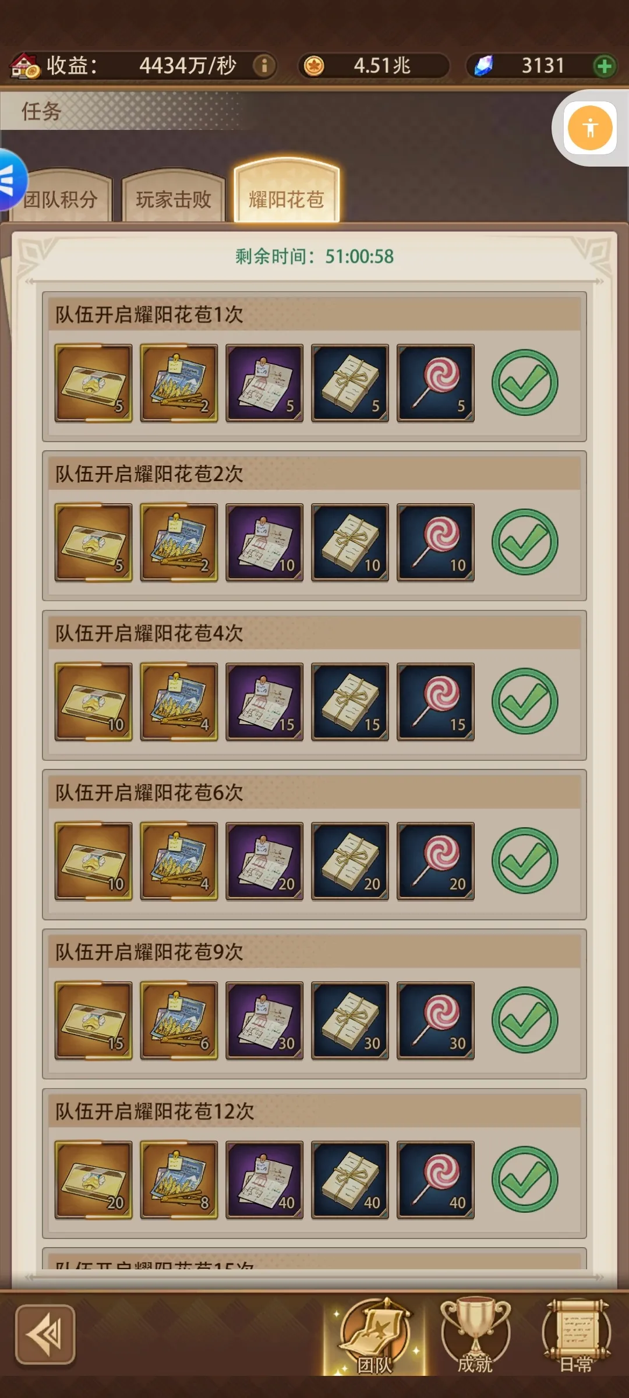Tap the blueprint reward in 9次 task
Viewport: 629px width, 1398px height.
tap(264, 1021)
